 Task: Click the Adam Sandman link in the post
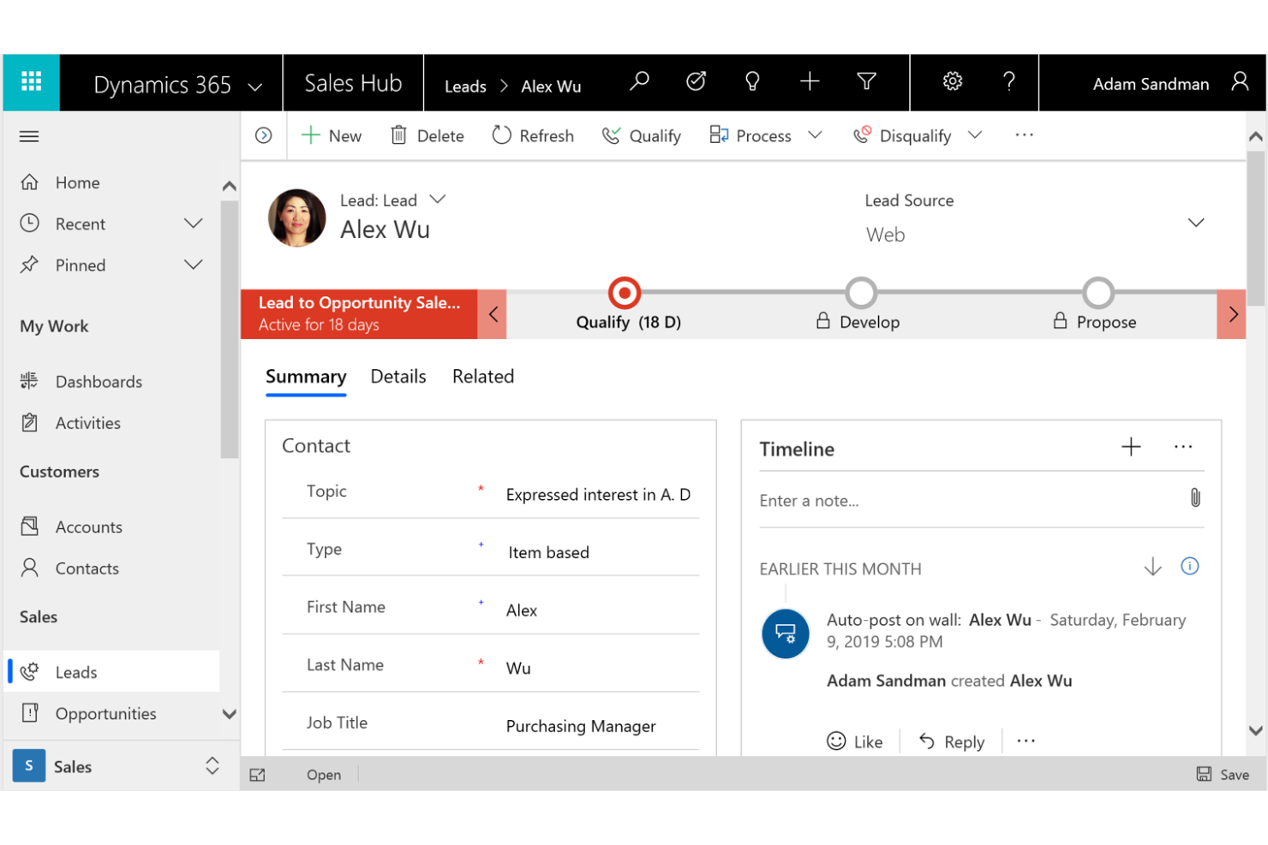(x=886, y=681)
